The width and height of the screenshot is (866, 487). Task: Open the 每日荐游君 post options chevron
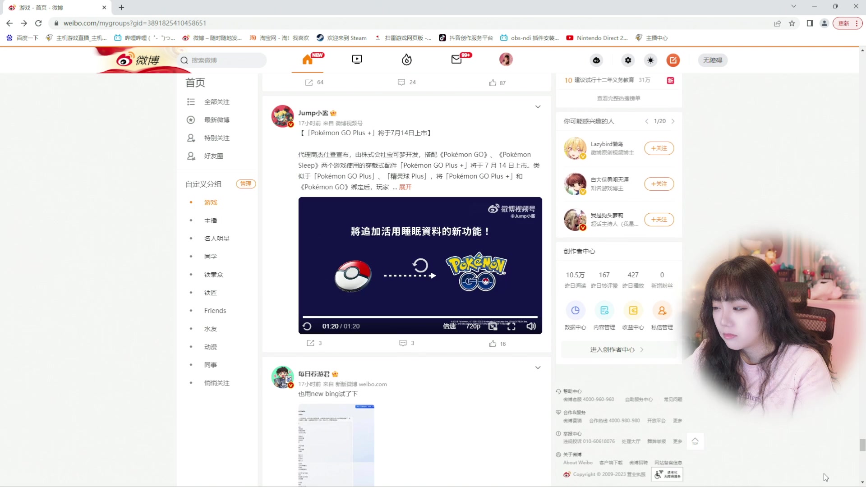coord(538,368)
